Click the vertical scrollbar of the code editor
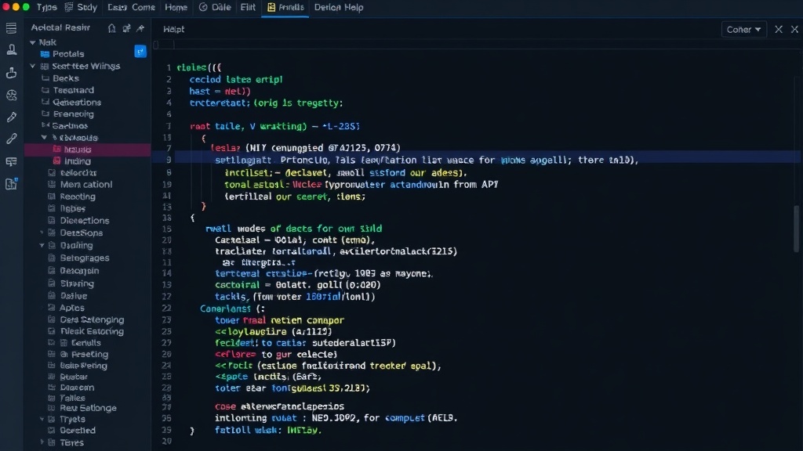Image resolution: width=803 pixels, height=451 pixels. click(797, 229)
